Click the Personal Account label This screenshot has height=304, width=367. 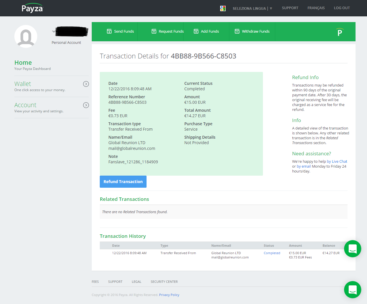66,42
